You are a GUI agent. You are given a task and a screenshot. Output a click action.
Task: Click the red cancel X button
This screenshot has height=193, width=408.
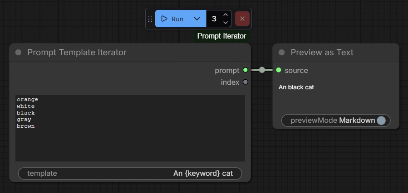(242, 19)
